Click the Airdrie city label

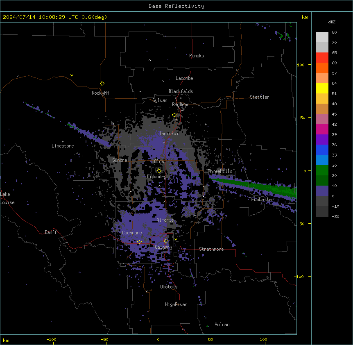165,220
